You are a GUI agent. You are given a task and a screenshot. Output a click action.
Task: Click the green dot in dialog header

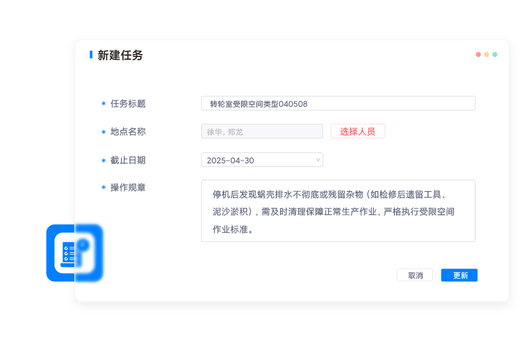point(495,55)
